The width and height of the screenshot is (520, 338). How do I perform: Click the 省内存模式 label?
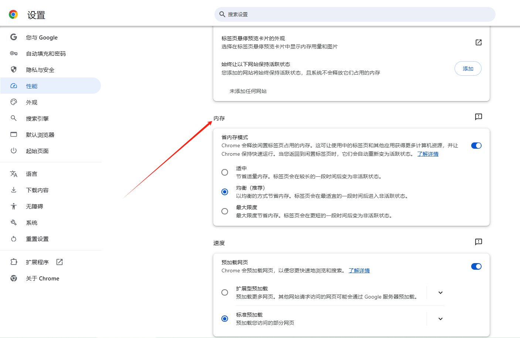point(235,137)
